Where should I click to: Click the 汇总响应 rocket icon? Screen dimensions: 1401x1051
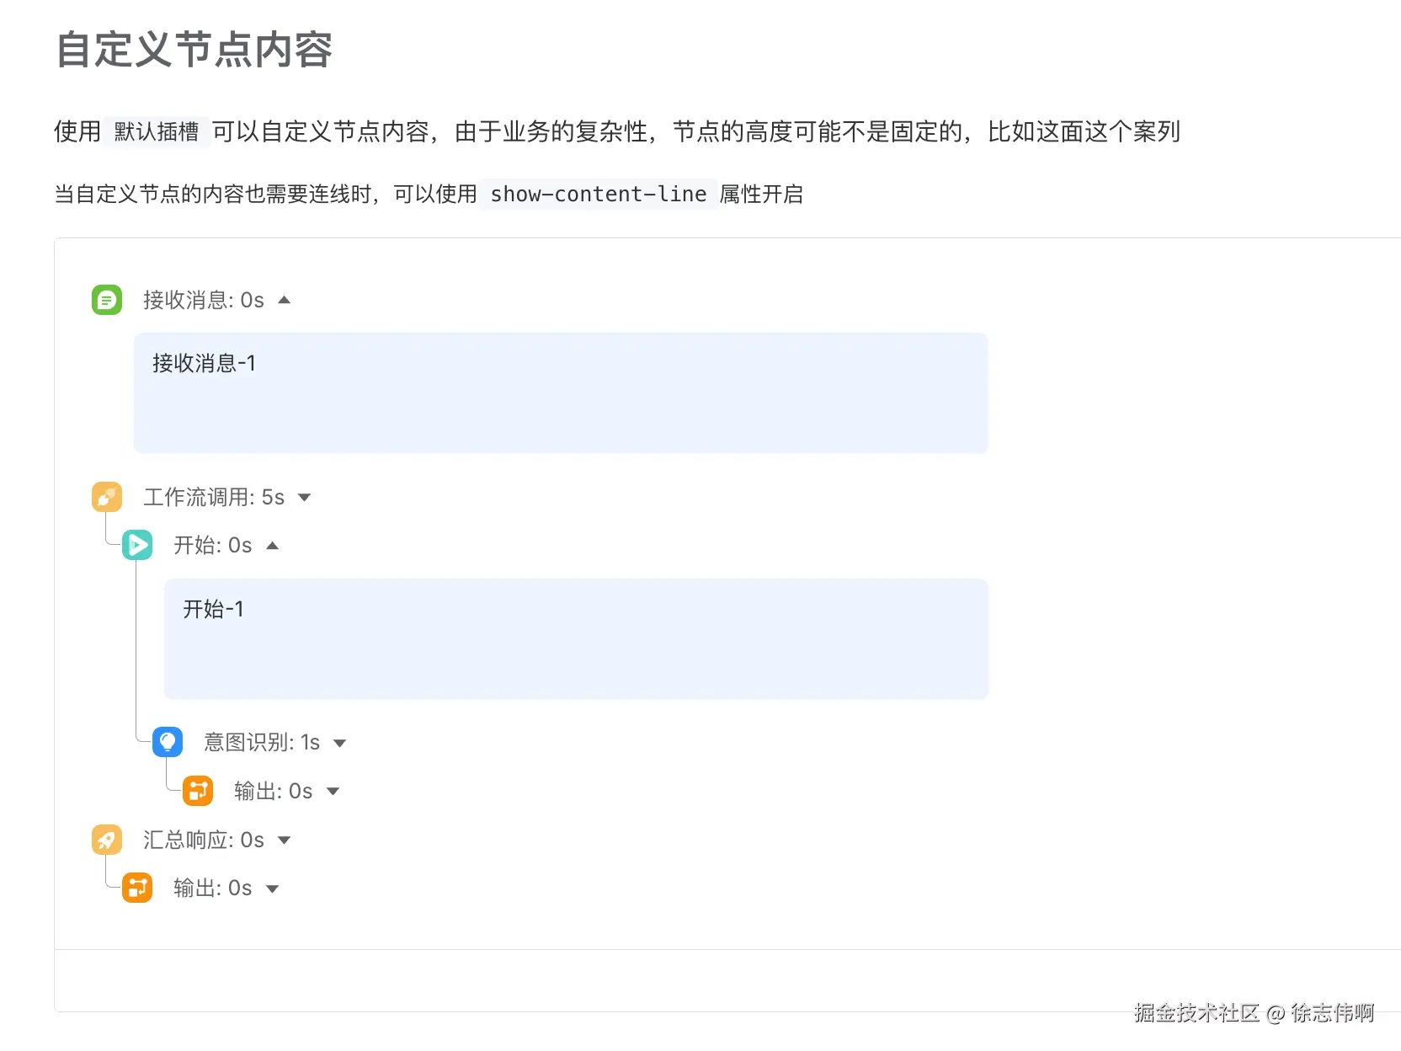107,840
